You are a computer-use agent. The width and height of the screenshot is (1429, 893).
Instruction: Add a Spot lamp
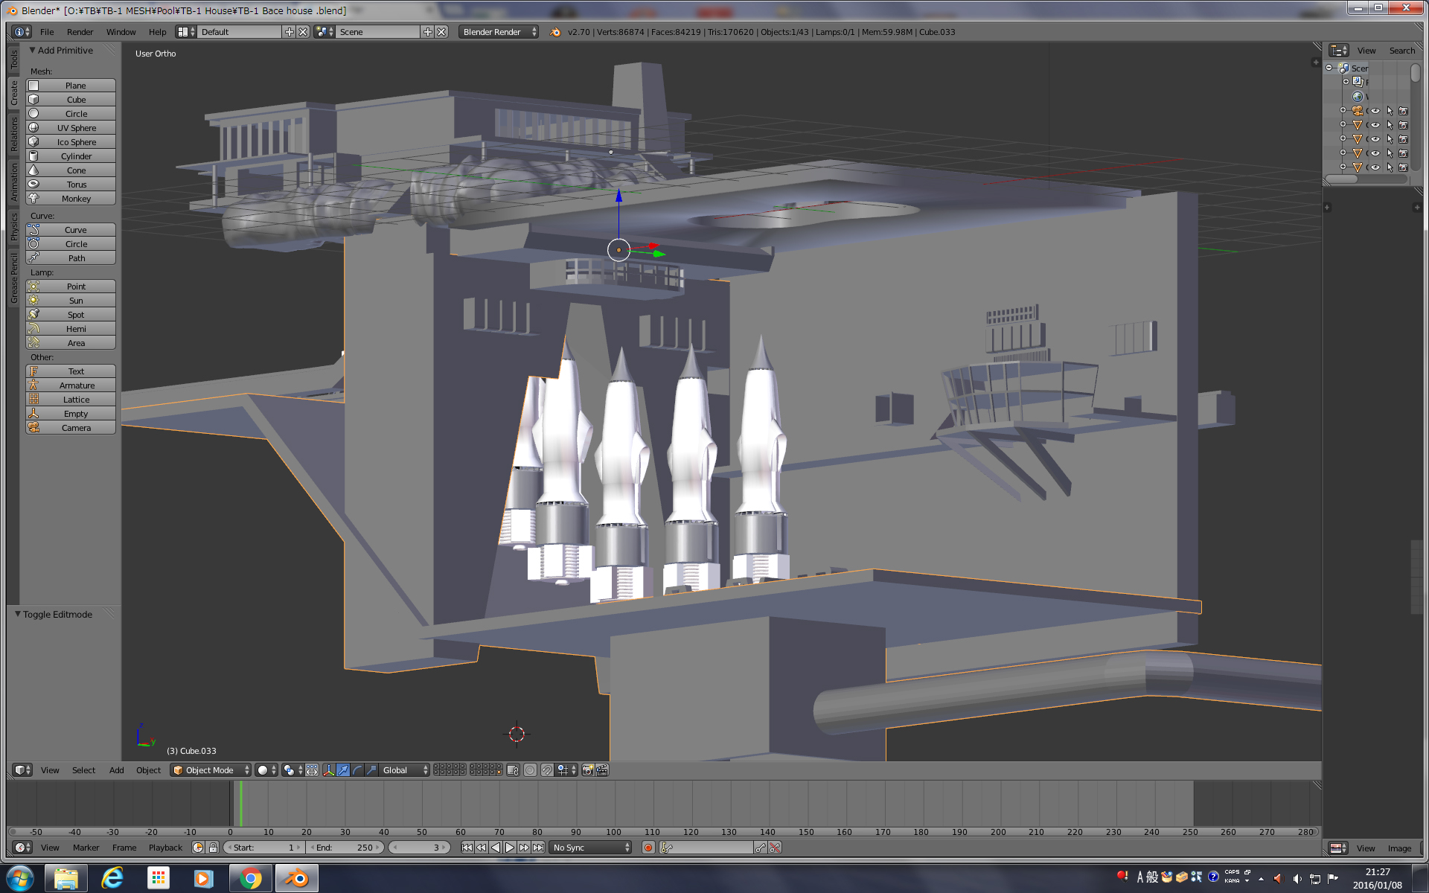point(71,315)
